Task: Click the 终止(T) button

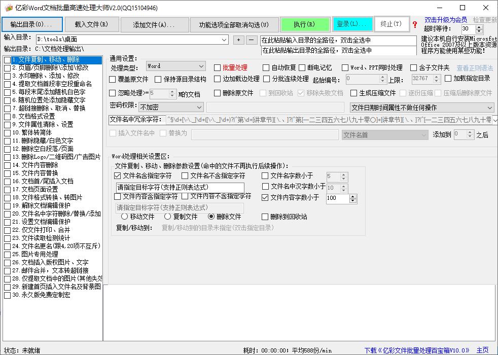Action: [392, 24]
